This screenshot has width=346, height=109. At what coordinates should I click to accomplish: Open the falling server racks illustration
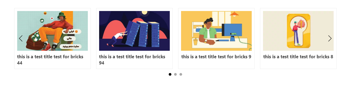(x=134, y=31)
